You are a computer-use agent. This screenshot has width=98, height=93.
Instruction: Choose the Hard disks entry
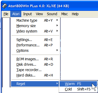click(x=35, y=75)
